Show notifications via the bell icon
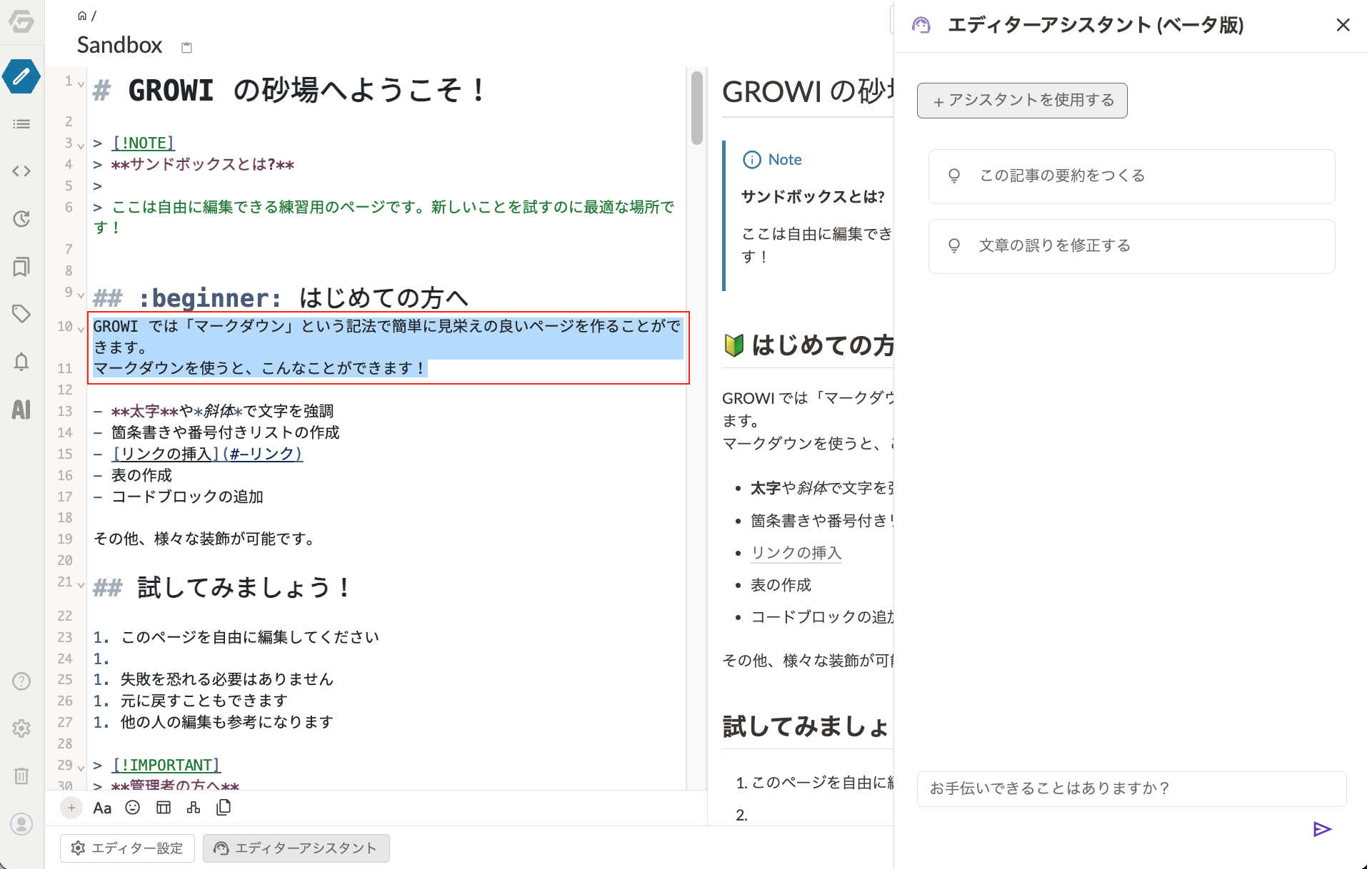This screenshot has height=869, width=1367. (21, 362)
